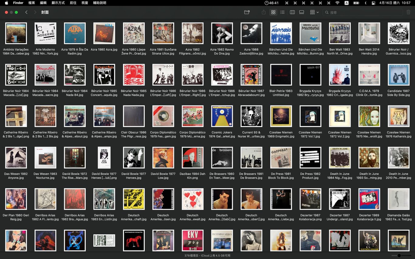This screenshot has width=415, height=259.
Task: Select Czesław Niemen 1969 Enigmatic cover
Action: coord(281,116)
